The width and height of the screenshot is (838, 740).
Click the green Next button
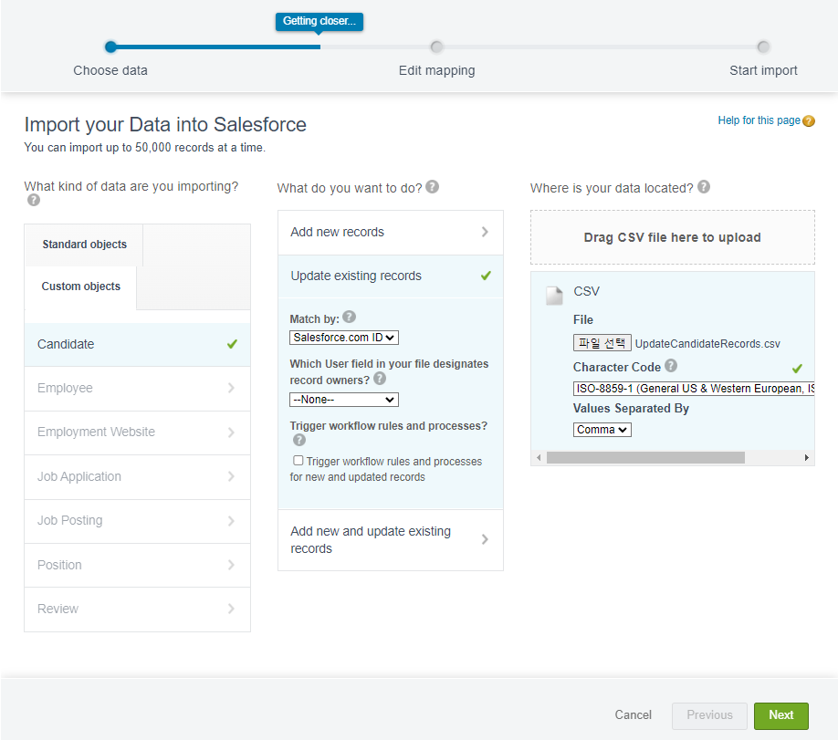coord(780,715)
